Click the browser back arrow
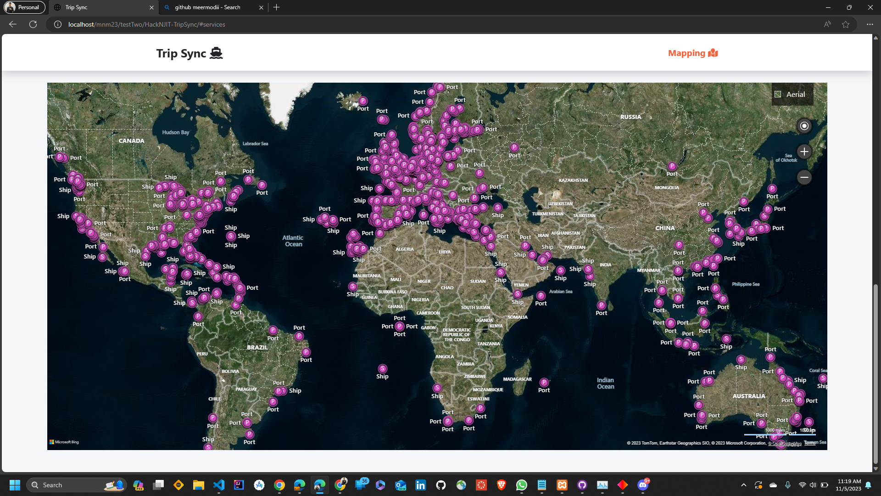 click(x=13, y=24)
